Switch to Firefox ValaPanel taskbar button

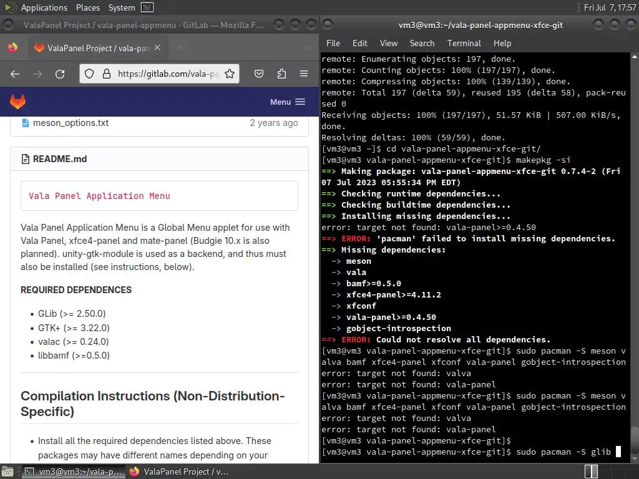click(x=179, y=472)
